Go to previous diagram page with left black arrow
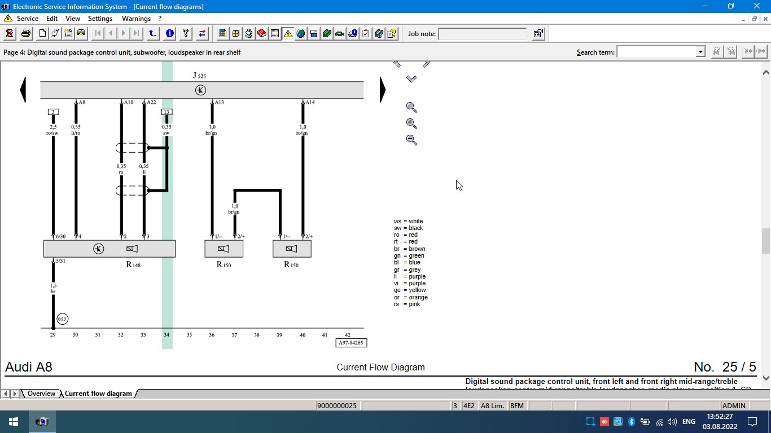 [x=23, y=90]
